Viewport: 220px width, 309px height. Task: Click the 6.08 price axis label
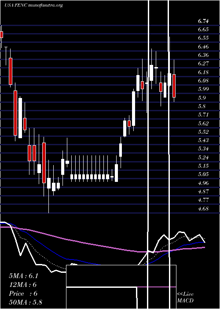(x=203, y=81)
